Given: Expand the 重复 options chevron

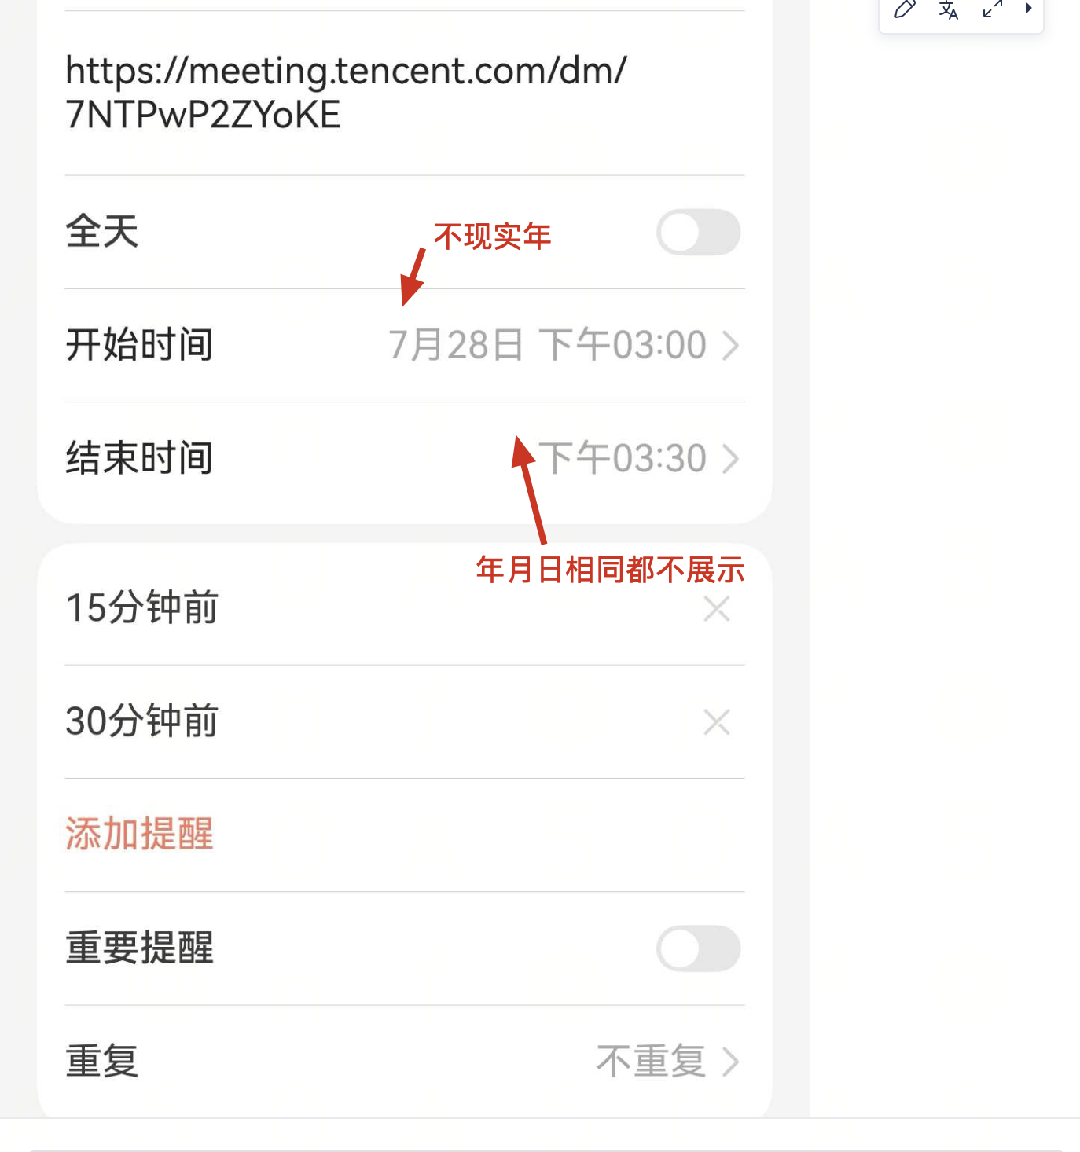Looking at the screenshot, I should coord(730,1062).
